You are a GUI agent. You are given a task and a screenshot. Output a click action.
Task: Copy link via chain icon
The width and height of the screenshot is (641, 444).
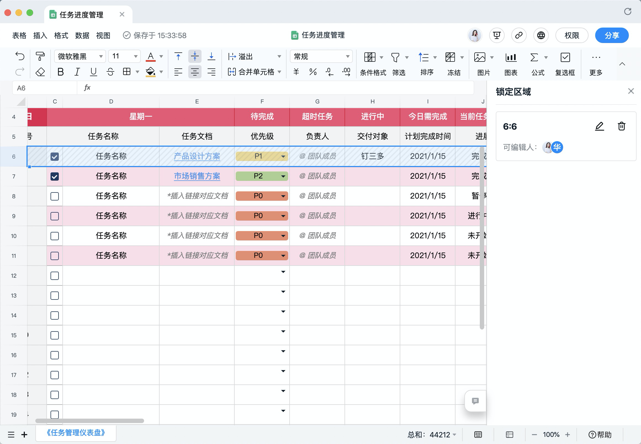click(519, 35)
